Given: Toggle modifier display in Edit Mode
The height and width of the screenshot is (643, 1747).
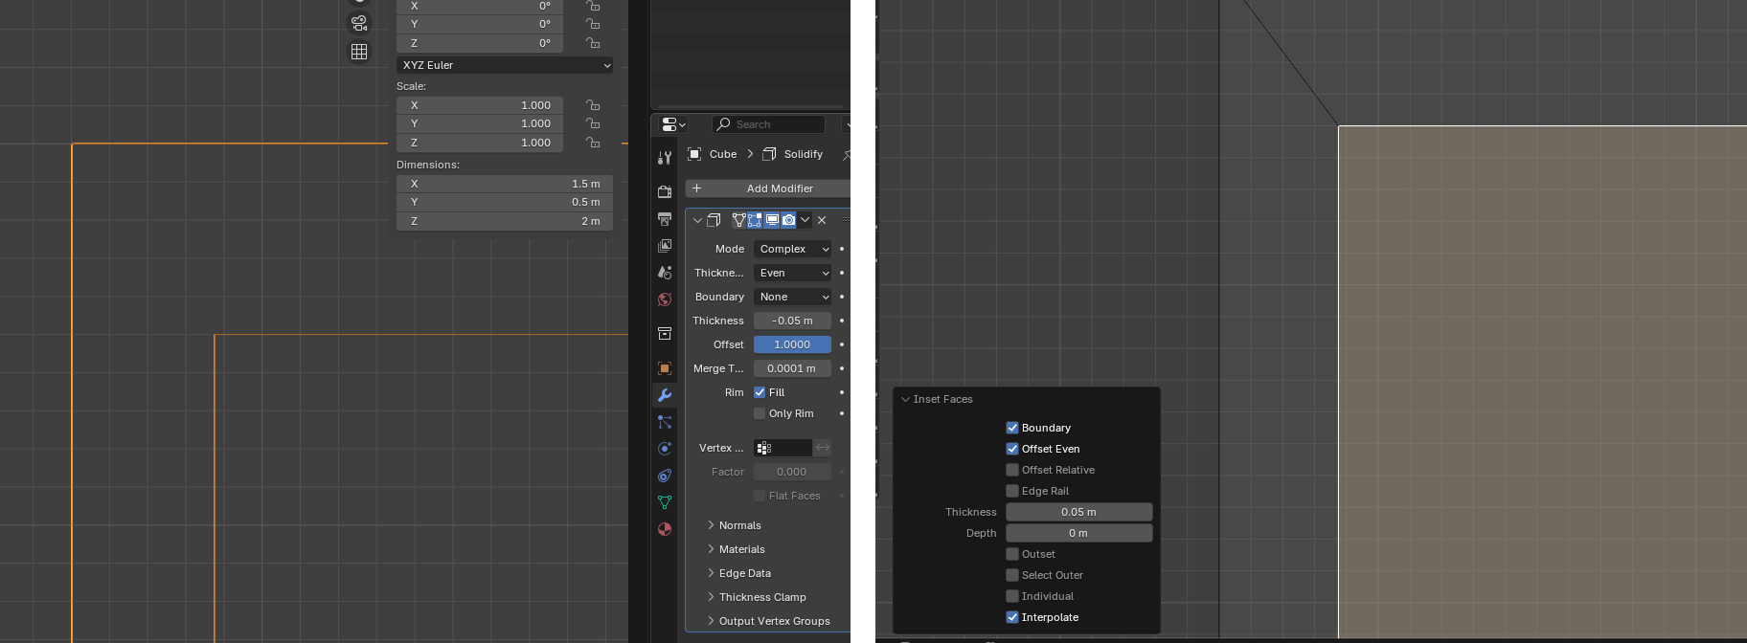Looking at the screenshot, I should pyautogui.click(x=755, y=220).
